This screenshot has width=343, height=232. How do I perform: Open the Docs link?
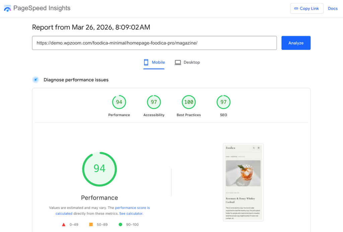pos(333,8)
